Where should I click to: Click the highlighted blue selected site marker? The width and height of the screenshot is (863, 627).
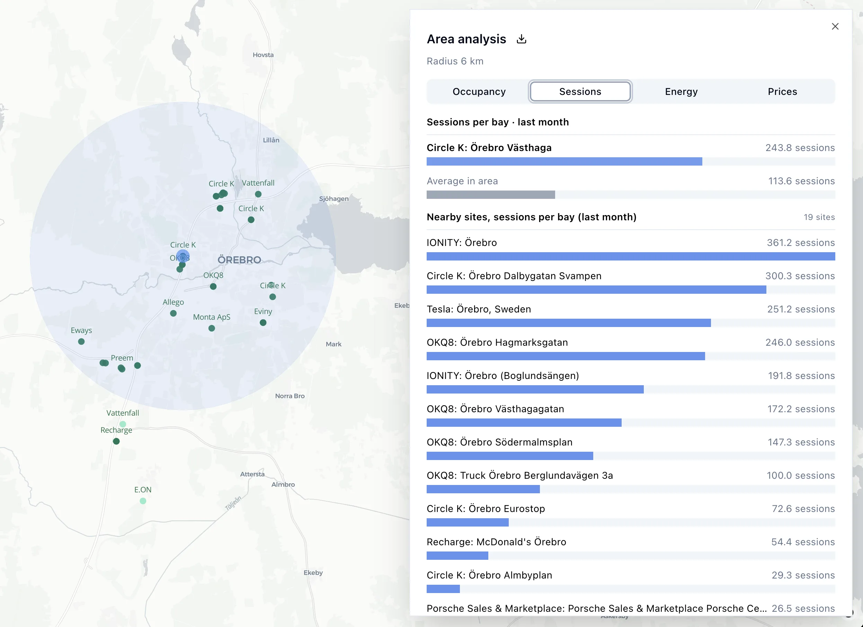click(183, 256)
